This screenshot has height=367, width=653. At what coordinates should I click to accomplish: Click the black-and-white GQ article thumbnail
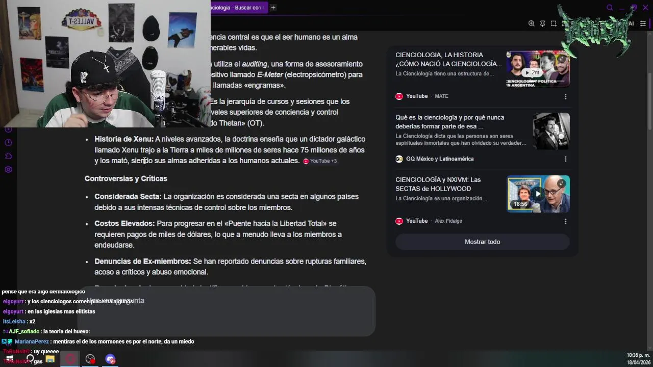click(x=551, y=131)
